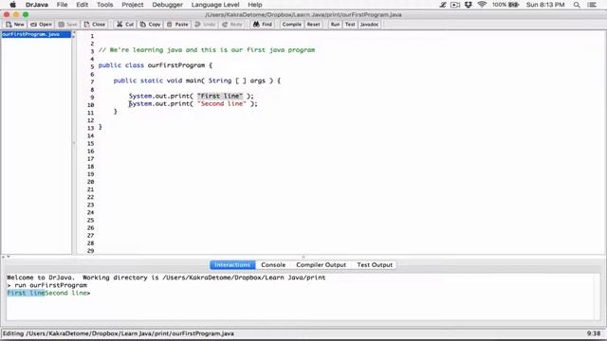Click the Dropbox menu bar icon
Image resolution: width=607 pixels, height=341 pixels.
coord(469,5)
